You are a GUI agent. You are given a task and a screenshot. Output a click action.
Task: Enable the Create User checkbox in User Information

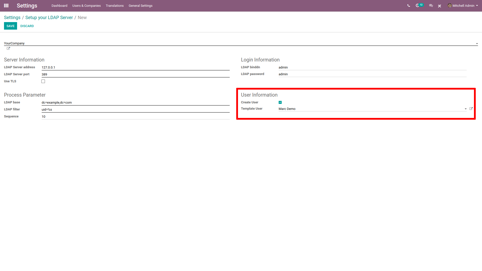tap(280, 102)
